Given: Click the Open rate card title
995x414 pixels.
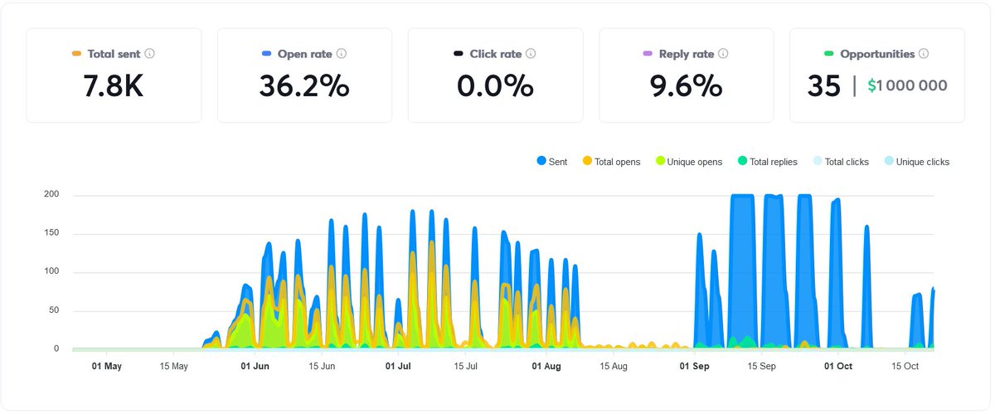Looking at the screenshot, I should click(304, 54).
